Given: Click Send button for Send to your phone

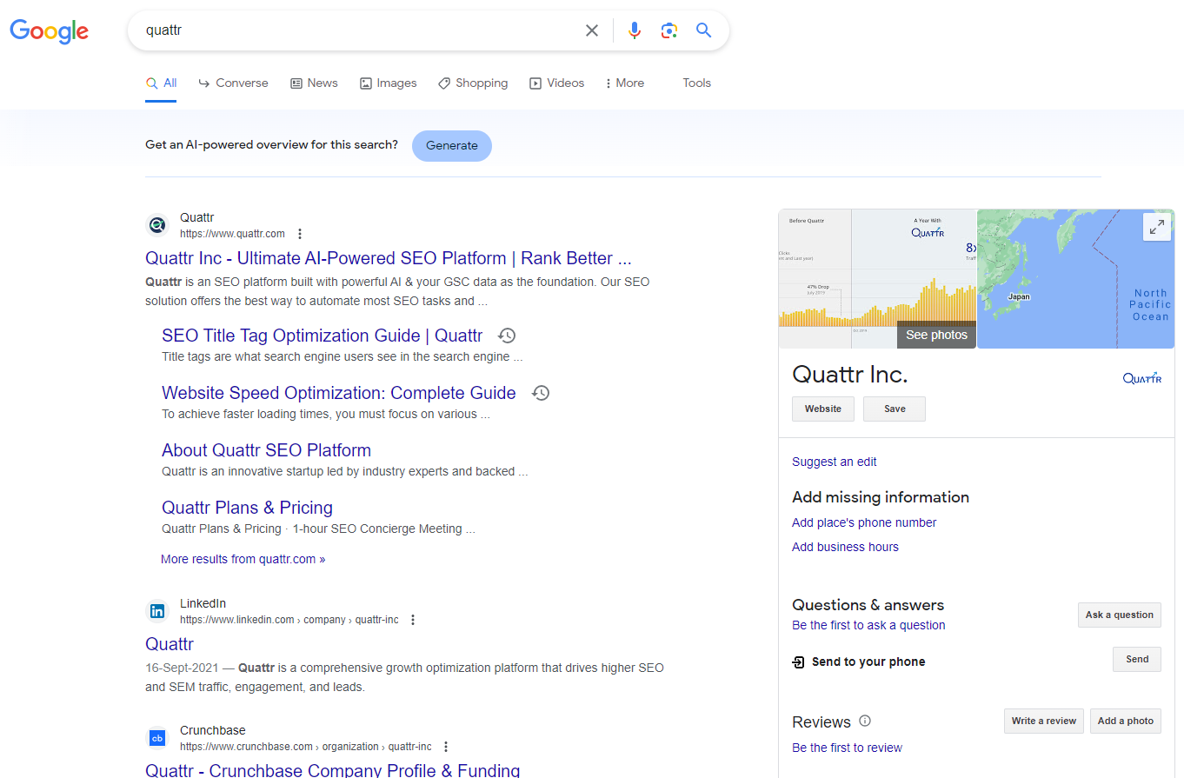Looking at the screenshot, I should pyautogui.click(x=1137, y=659).
